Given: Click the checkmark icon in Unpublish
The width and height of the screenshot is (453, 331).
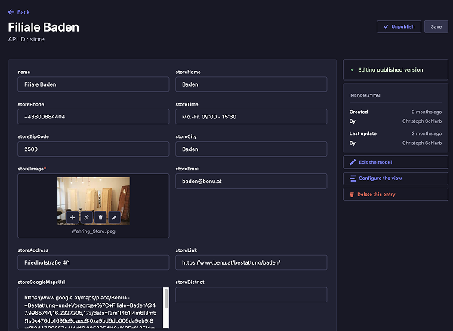Looking at the screenshot, I should point(386,27).
